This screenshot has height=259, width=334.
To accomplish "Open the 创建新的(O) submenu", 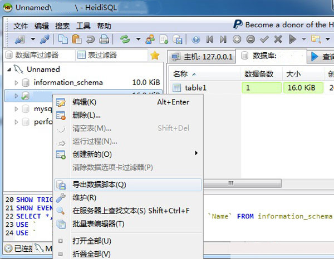I will 128,155.
